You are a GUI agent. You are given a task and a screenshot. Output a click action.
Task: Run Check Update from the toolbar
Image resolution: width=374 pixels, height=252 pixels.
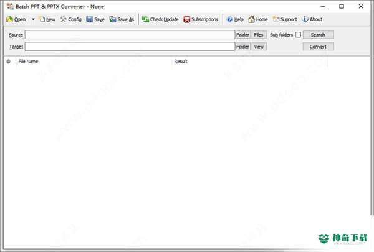pos(160,19)
